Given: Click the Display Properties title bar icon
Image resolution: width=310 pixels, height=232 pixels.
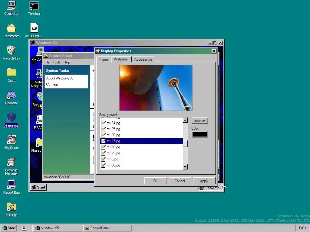Looking at the screenshot, I should [x=98, y=51].
